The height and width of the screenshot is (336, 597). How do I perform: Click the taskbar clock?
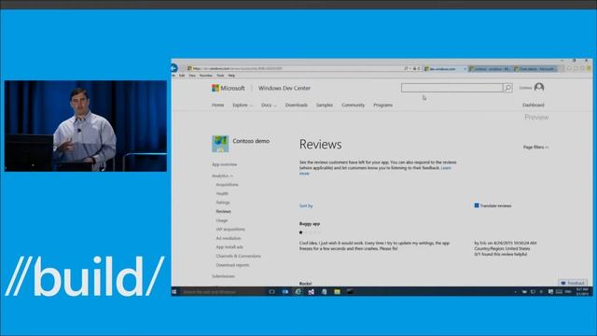coord(582,292)
